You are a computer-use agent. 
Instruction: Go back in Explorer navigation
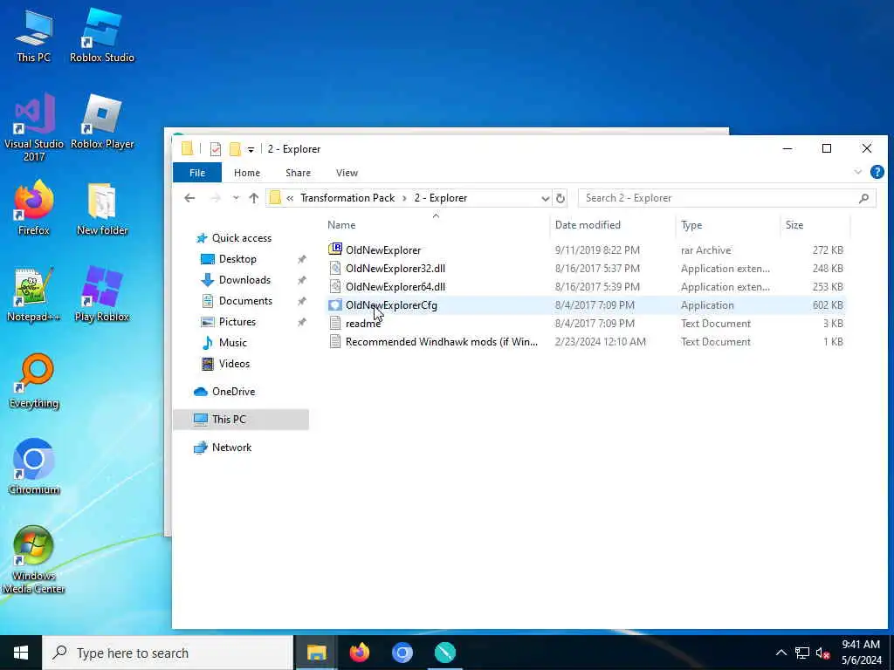(189, 198)
